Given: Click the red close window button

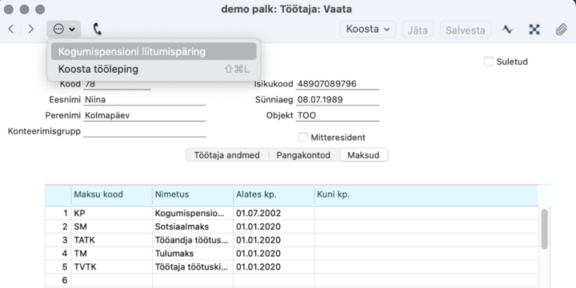Looking at the screenshot, I should coord(9,9).
